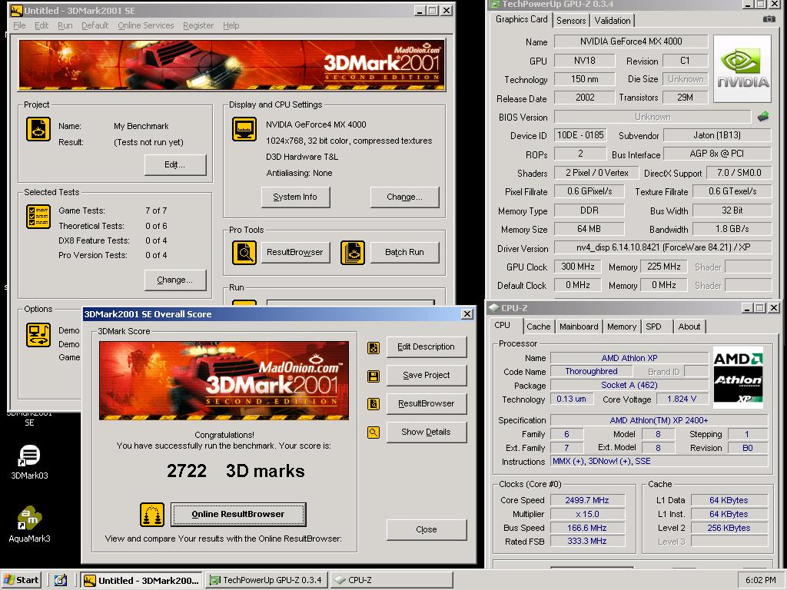
Task: Click the 3DMark2001 banner in score dialog
Action: pos(224,380)
